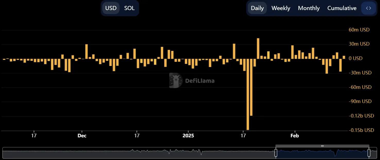Grab the right handle of range selector
This screenshot has width=380, height=160.
click(x=369, y=153)
